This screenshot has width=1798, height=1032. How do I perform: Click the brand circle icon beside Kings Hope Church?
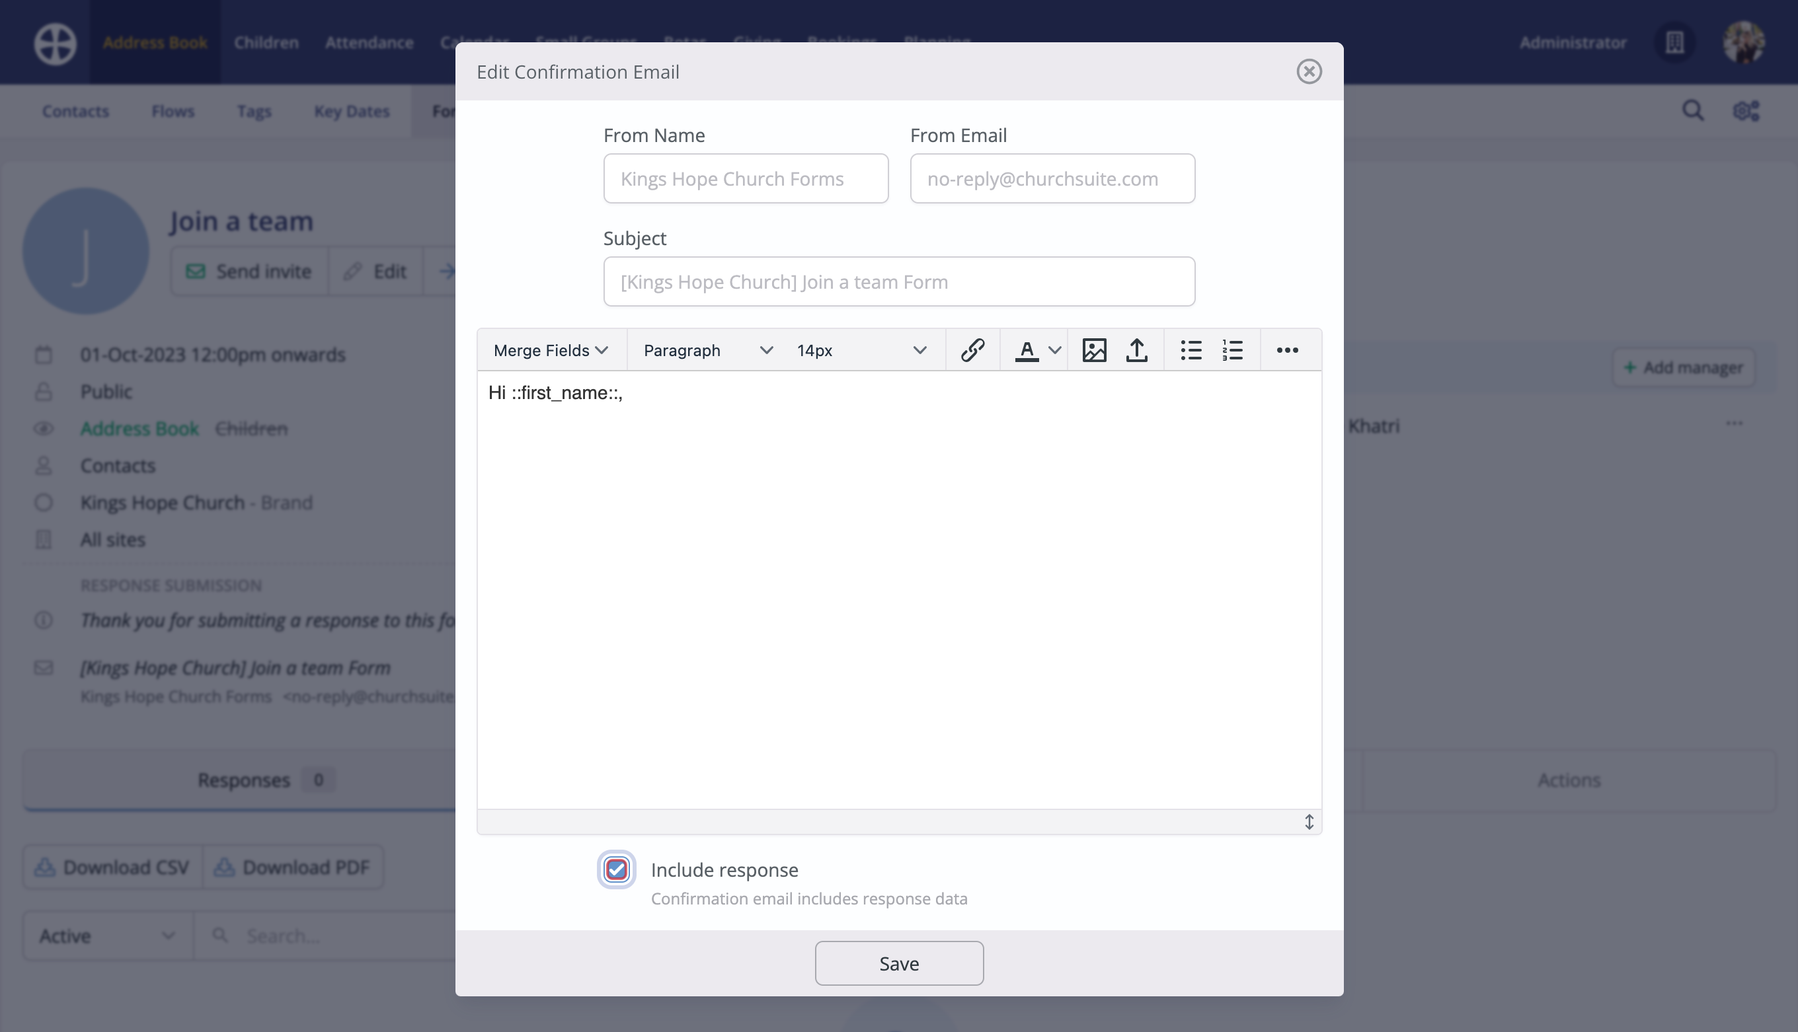[43, 503]
